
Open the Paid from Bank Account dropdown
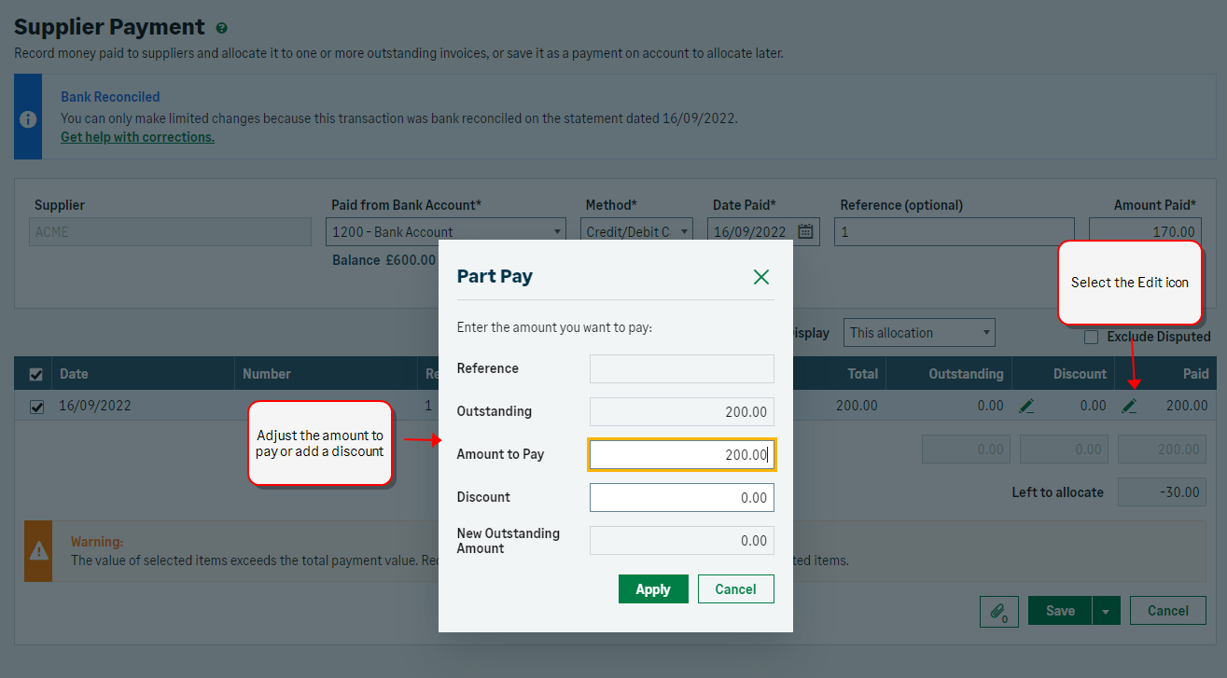pyautogui.click(x=446, y=231)
